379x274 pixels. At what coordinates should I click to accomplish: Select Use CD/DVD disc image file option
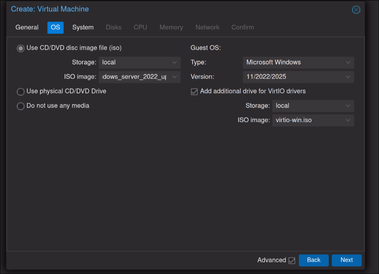point(21,48)
